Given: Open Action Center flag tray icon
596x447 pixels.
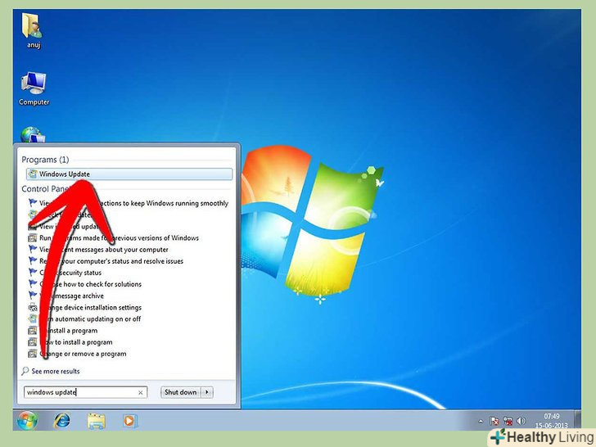Looking at the screenshot, I should coord(494,421).
